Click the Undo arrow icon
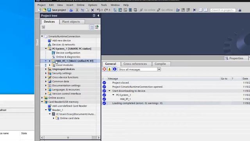Screen dimensions: 250x141 [x=98, y=10]
